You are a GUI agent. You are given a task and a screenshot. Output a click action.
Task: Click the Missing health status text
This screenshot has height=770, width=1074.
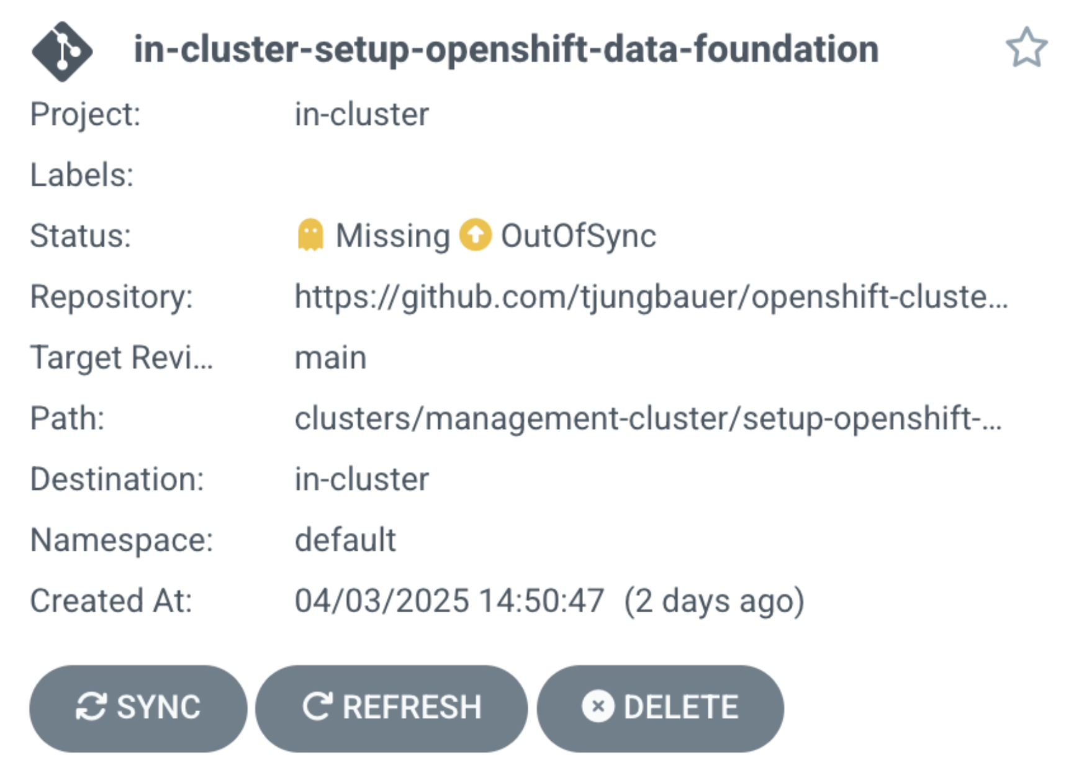point(392,236)
